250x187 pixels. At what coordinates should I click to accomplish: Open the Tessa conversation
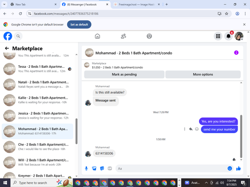coord(37,69)
